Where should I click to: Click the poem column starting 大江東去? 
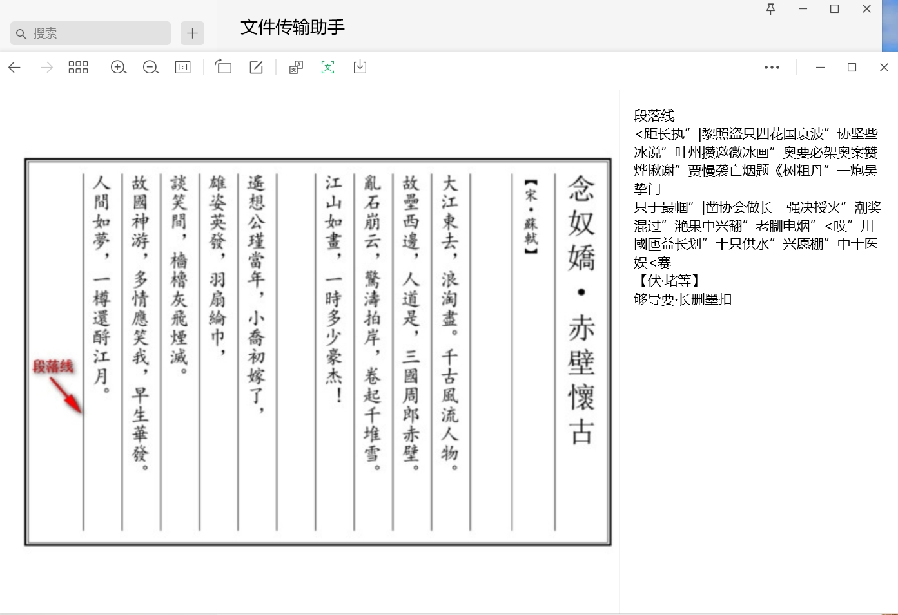click(449, 322)
